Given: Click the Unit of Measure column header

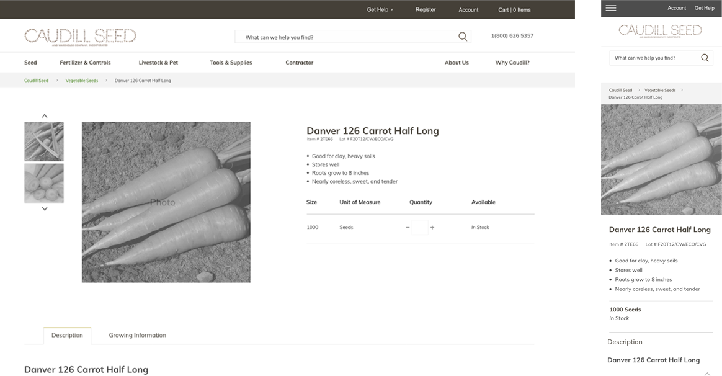Looking at the screenshot, I should pyautogui.click(x=360, y=202).
